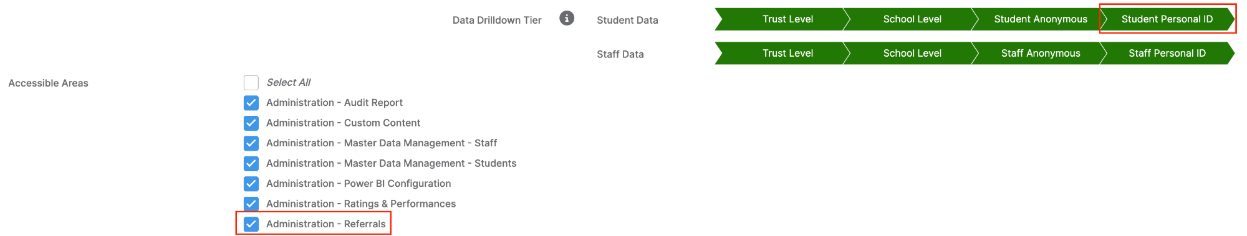
Task: Toggle Master Data Management - Students checkbox
Action: (x=251, y=164)
